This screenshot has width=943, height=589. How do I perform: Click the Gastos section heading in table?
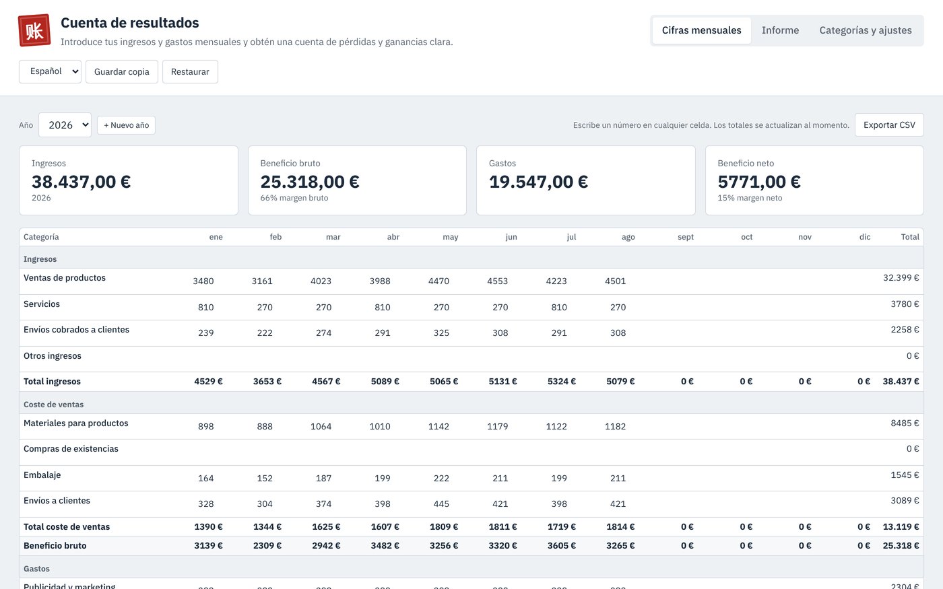[36, 569]
